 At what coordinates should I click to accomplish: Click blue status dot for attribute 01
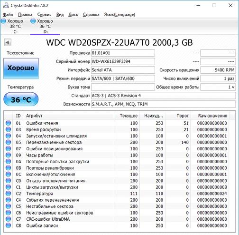[x=8, y=123]
